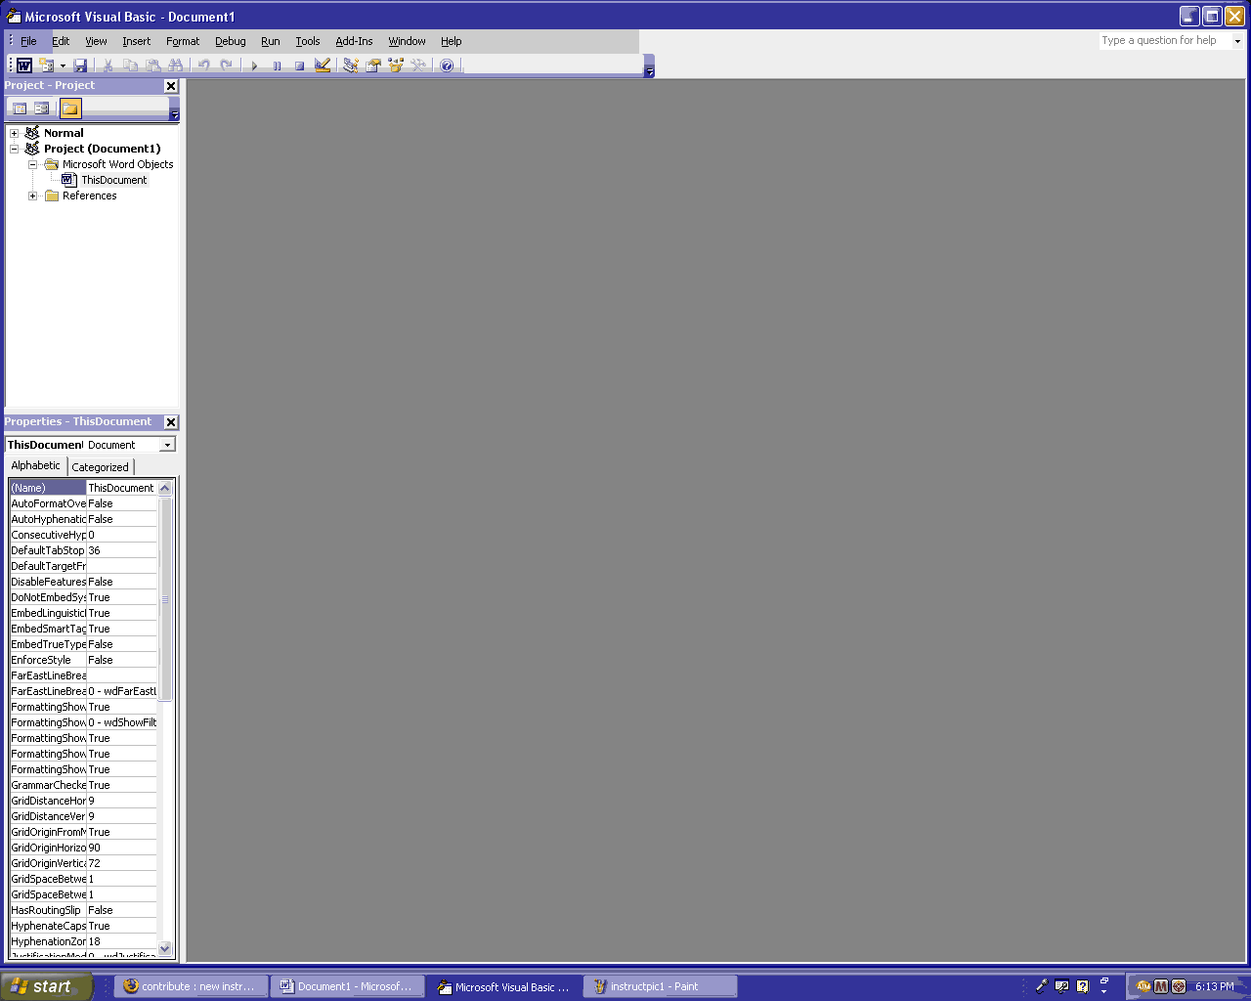Click the Insert UserForm toolbar icon
1251x1001 pixels.
pyautogui.click(x=46, y=65)
